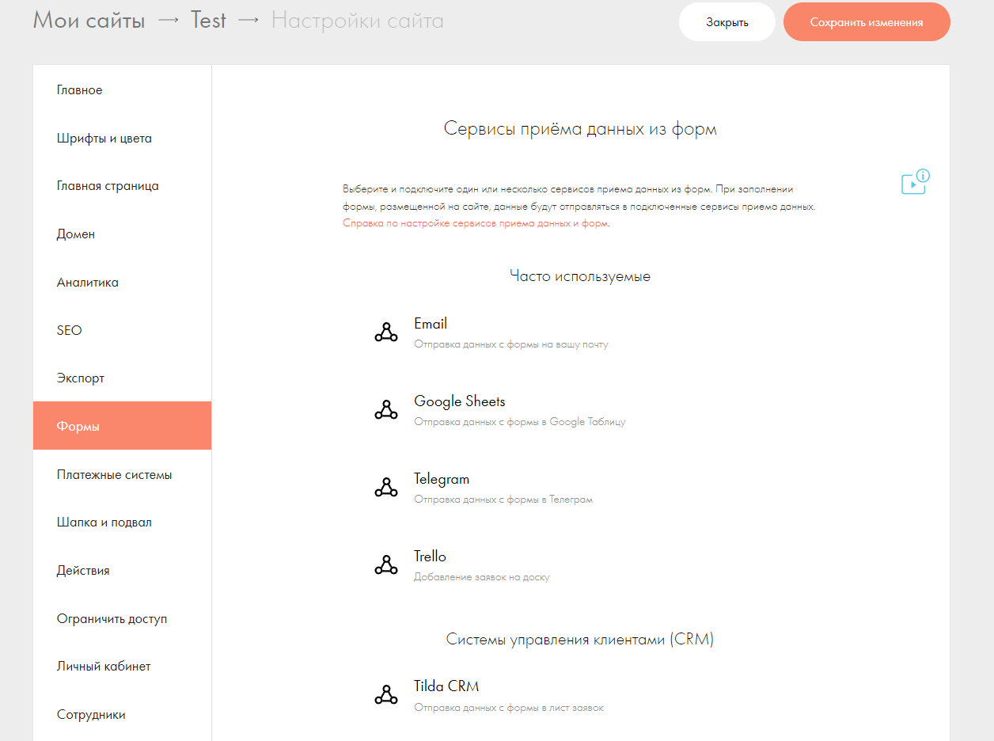Click the Google Sheets service icon
The image size is (994, 741).
(x=385, y=410)
